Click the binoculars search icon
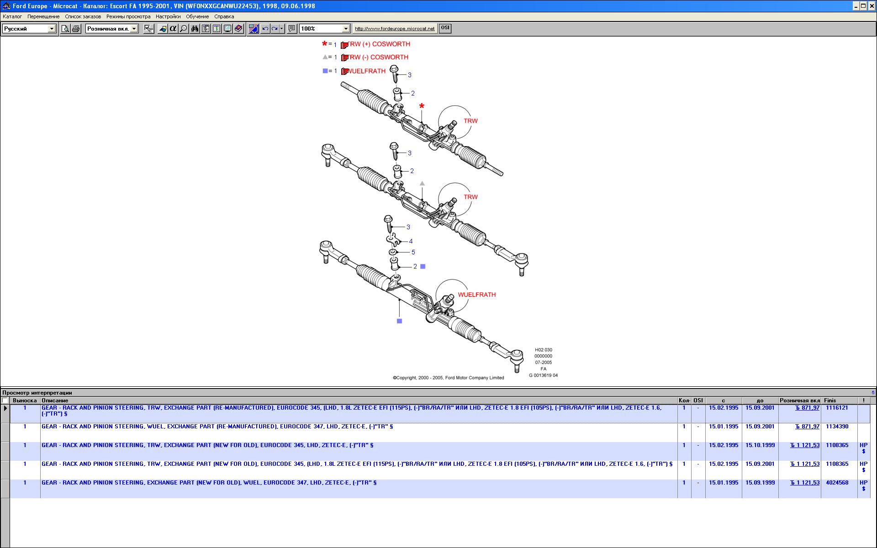This screenshot has height=548, width=877. tap(195, 29)
